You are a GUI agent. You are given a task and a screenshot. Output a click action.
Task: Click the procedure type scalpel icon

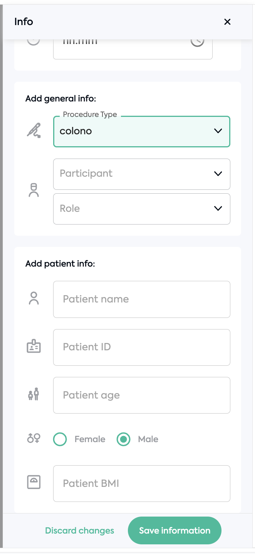34,131
